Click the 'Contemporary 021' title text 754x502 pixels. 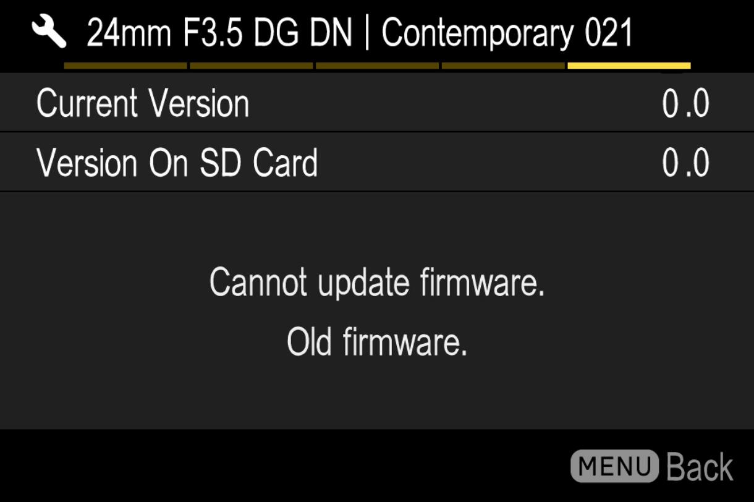click(x=508, y=33)
